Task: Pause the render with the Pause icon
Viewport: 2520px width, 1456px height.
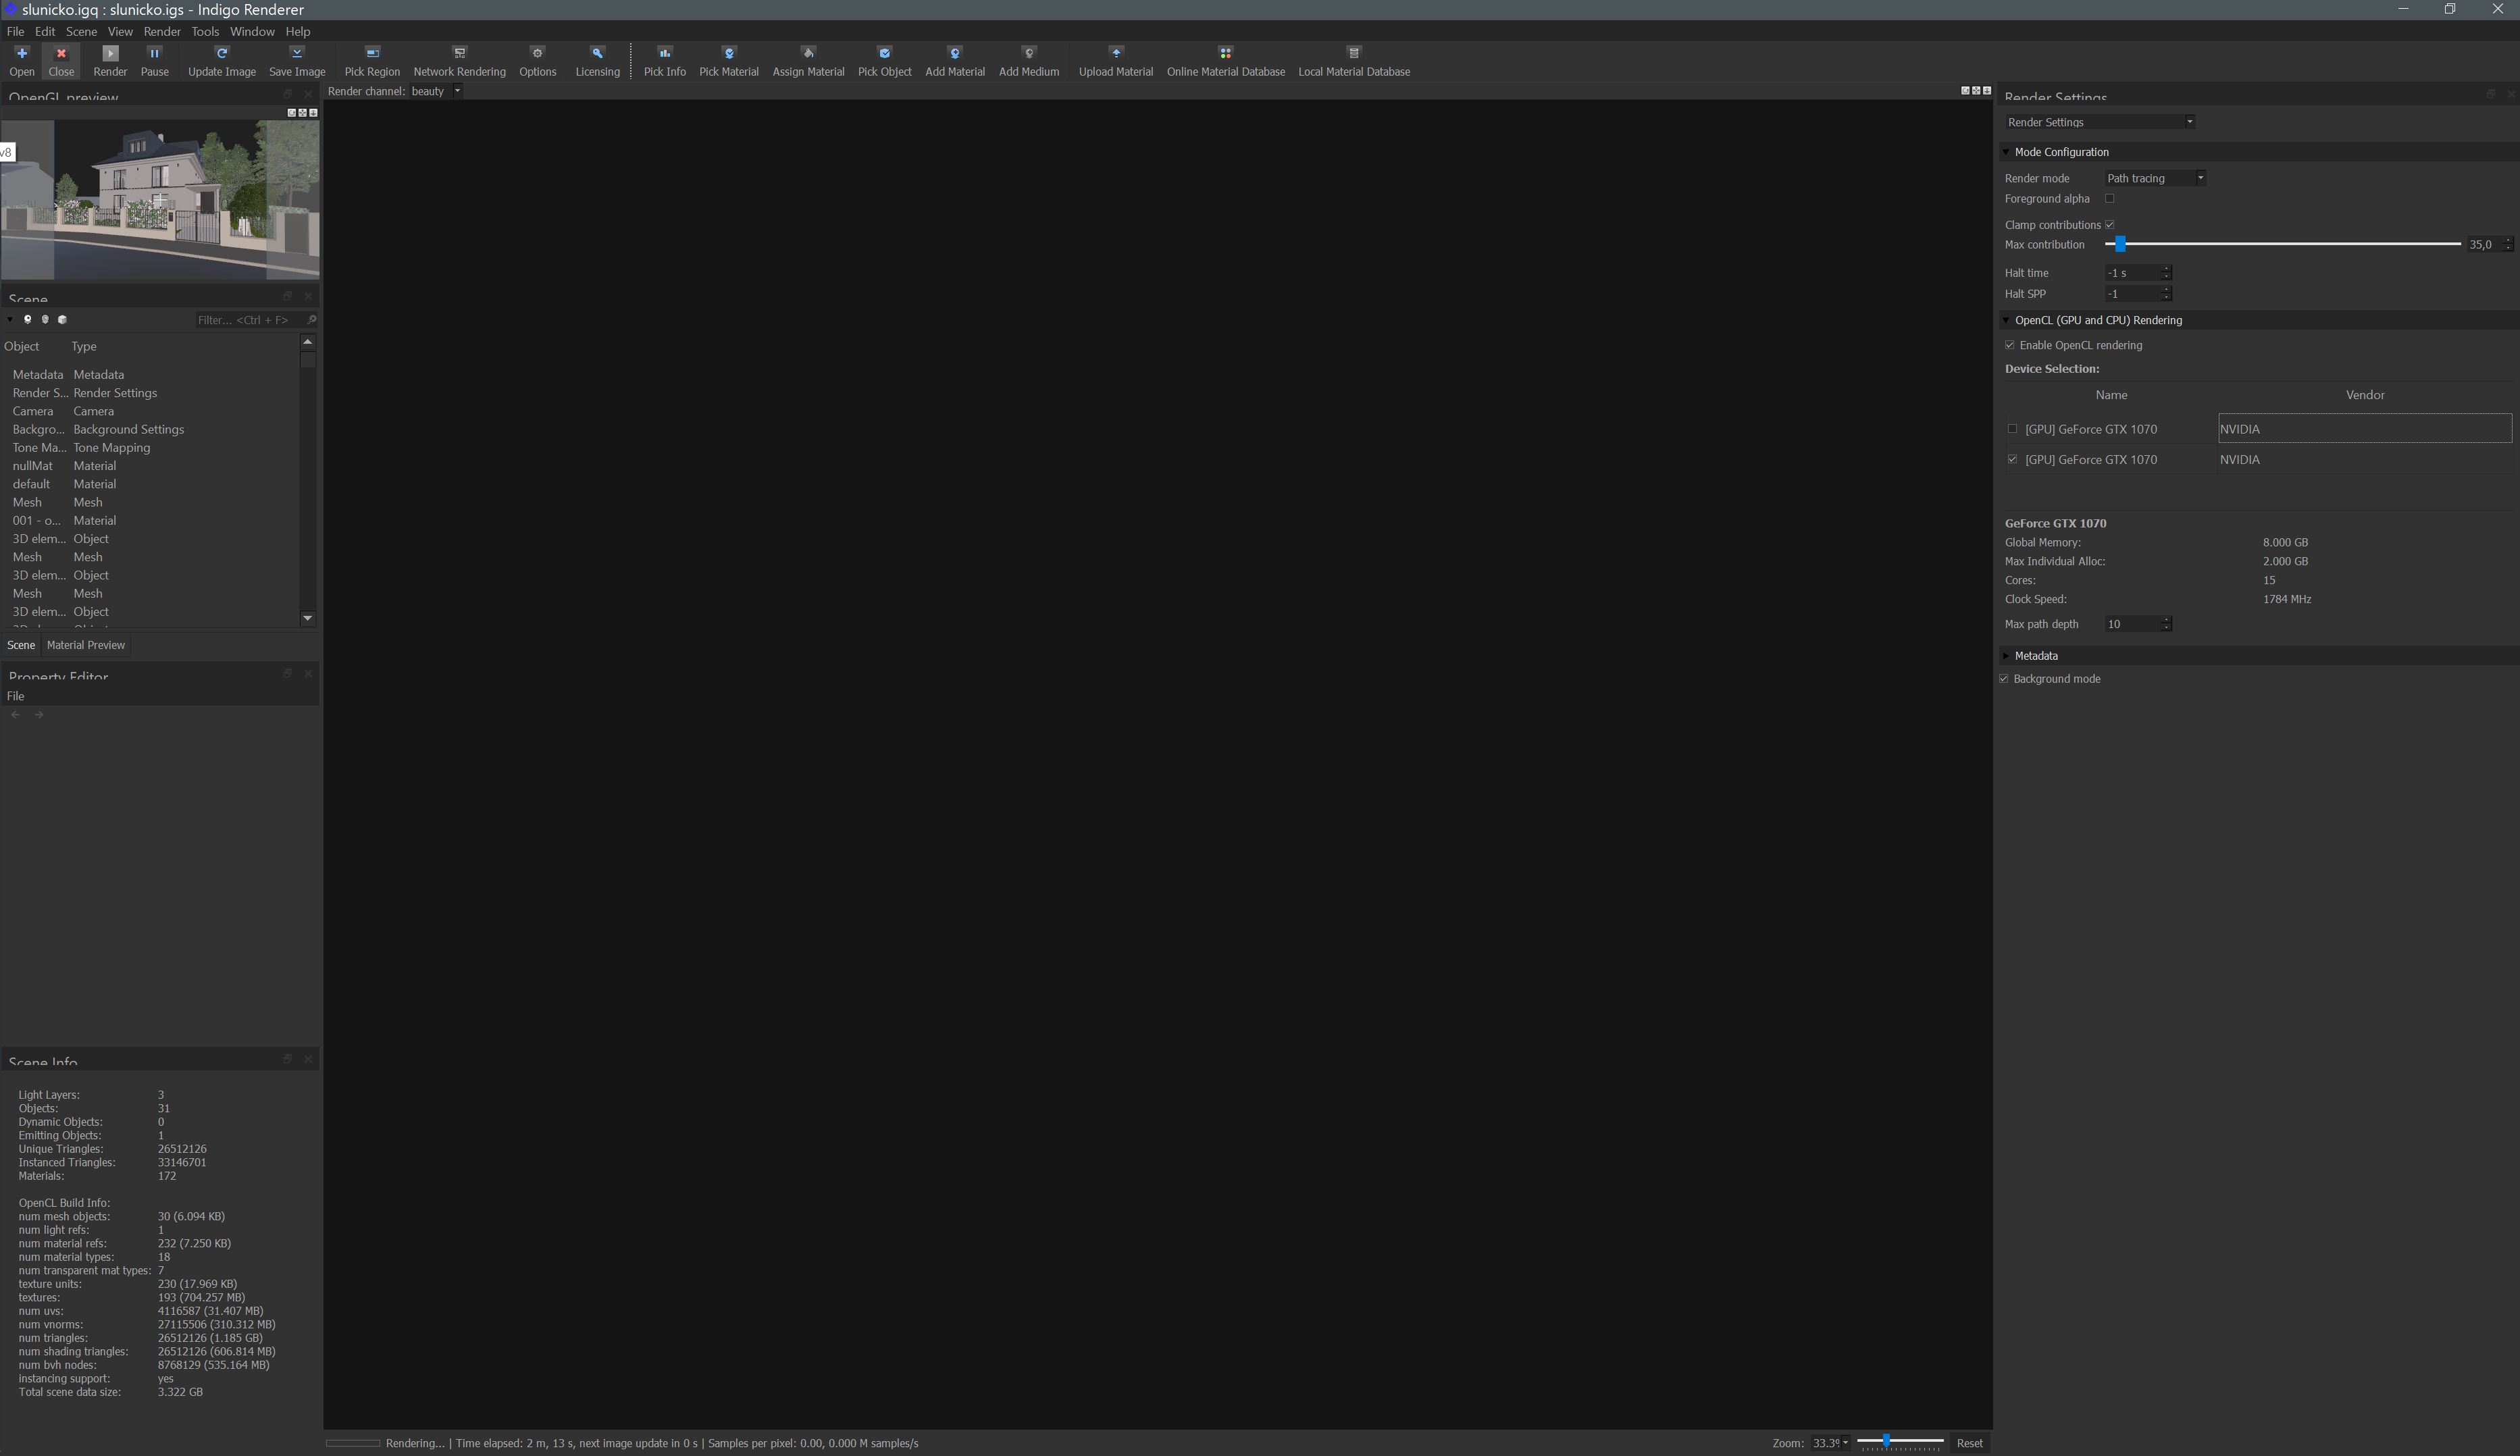Action: 154,60
